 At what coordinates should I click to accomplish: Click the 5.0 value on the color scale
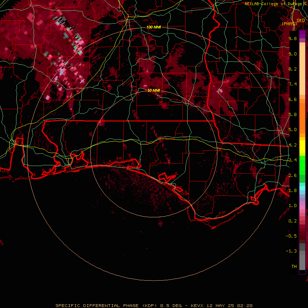point(293,130)
